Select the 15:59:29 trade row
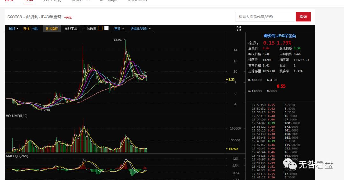Screen dimensions: 344x180 point(273,112)
